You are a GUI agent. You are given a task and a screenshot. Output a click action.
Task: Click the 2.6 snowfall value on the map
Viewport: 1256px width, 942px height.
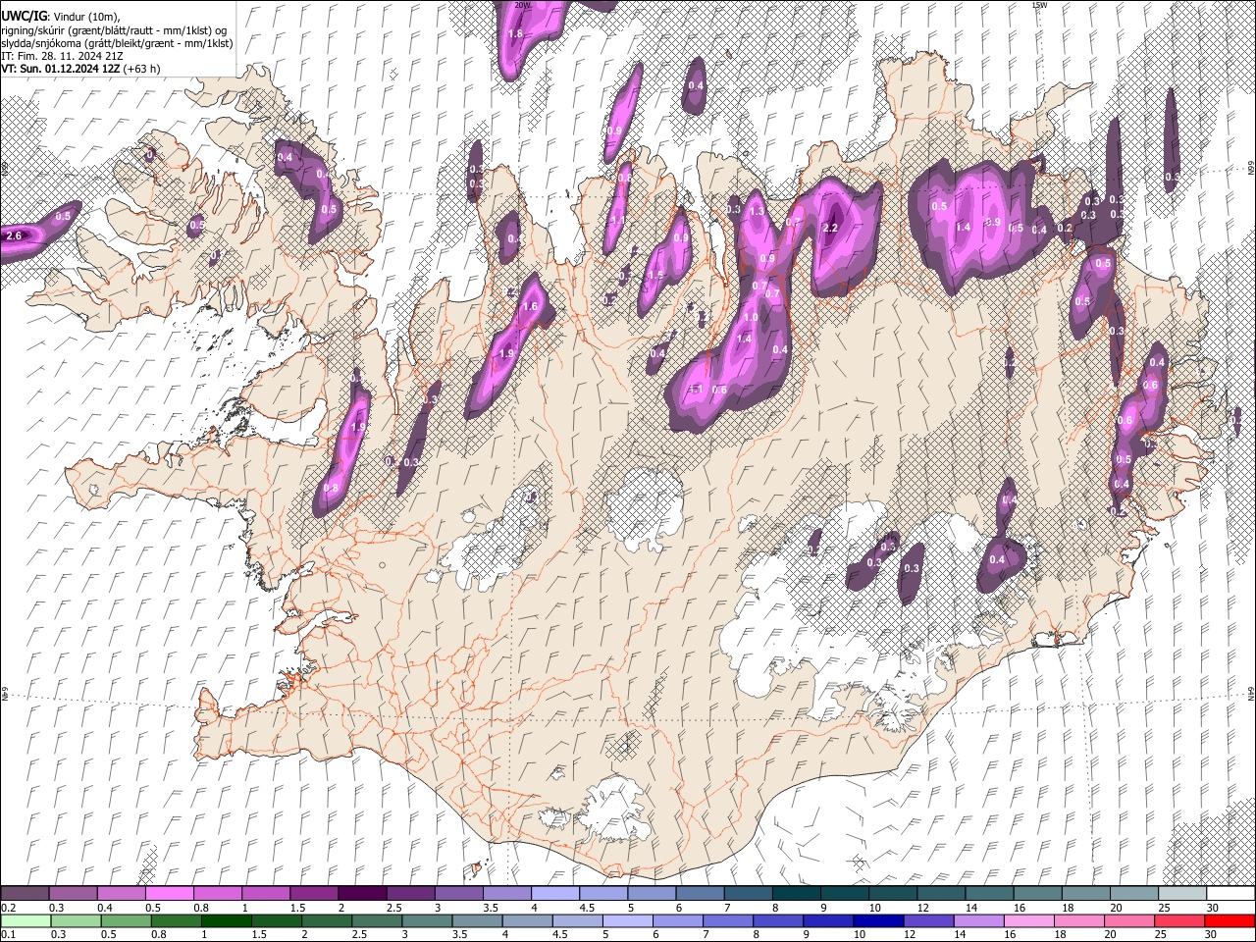tap(15, 235)
